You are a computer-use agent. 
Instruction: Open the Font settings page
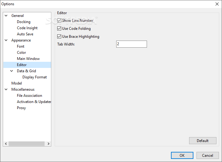click(21, 46)
